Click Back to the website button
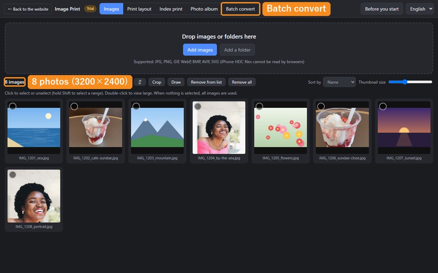Image resolution: width=438 pixels, height=273 pixels. (28, 9)
